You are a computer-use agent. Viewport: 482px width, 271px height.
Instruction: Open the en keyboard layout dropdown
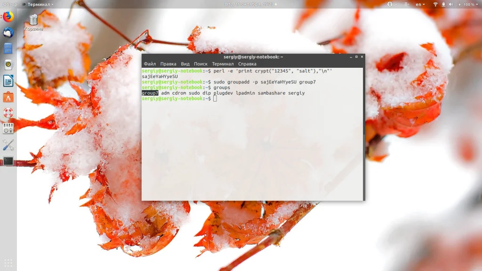[x=420, y=4]
